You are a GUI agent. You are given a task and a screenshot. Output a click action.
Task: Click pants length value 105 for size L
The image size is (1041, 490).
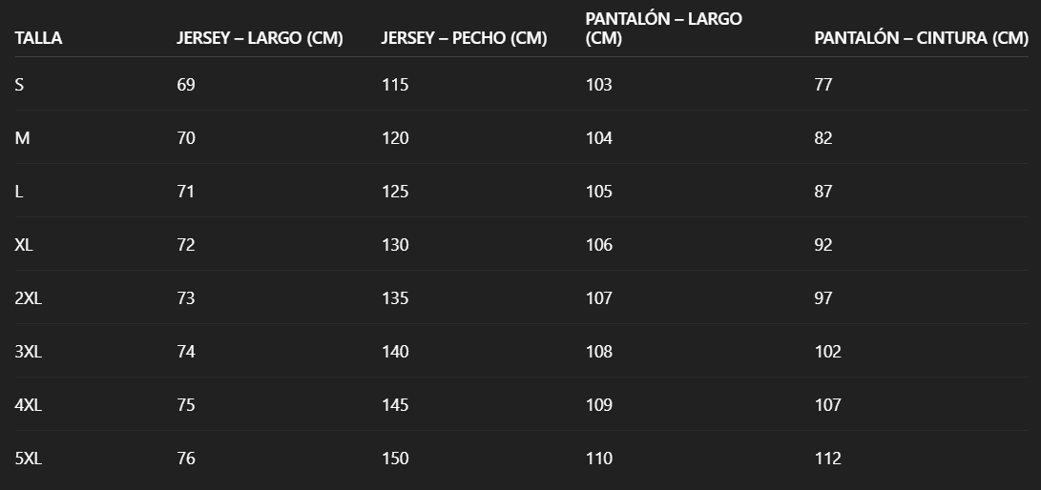click(x=599, y=192)
